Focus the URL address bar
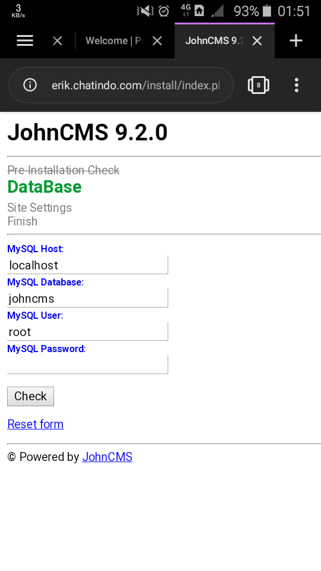This screenshot has width=321, height=571. pos(136,85)
